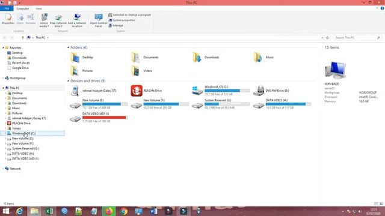
Task: Click the SERVER00 computer thumbnail
Action: [336, 71]
